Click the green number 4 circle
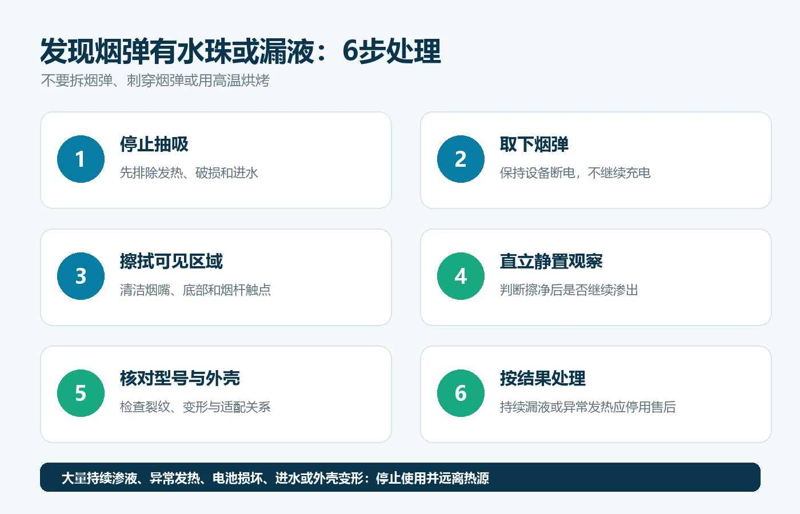The image size is (800, 514). 461,276
